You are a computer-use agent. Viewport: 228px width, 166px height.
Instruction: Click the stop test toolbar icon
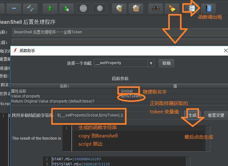tap(83, 8)
